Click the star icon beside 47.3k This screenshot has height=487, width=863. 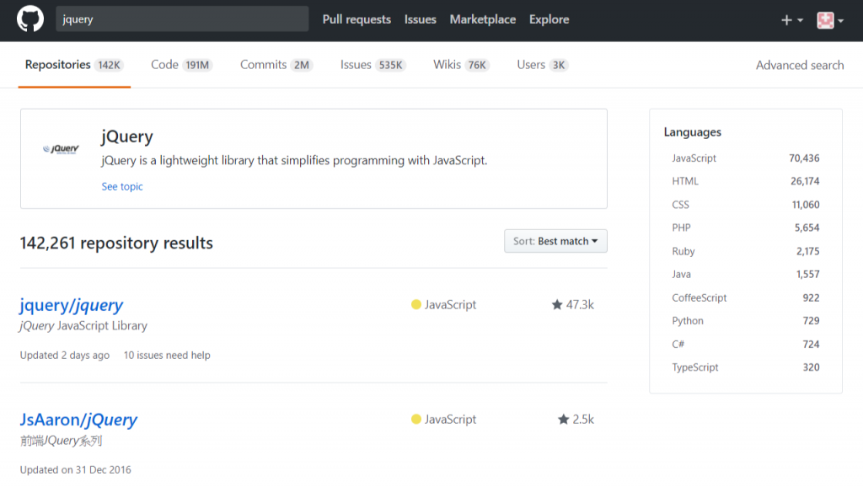(557, 304)
